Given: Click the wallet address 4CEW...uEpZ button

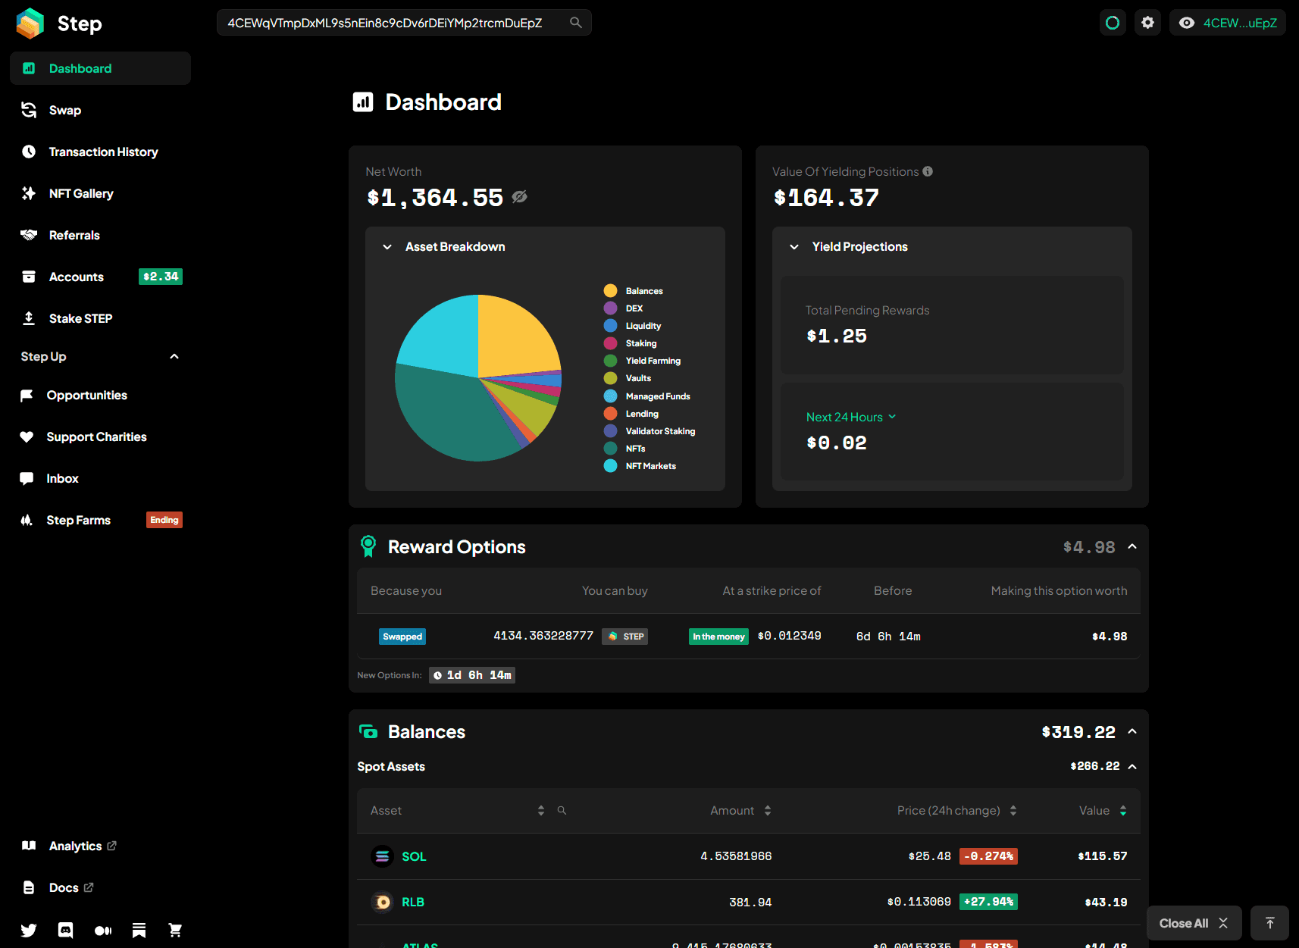Looking at the screenshot, I should [x=1228, y=23].
